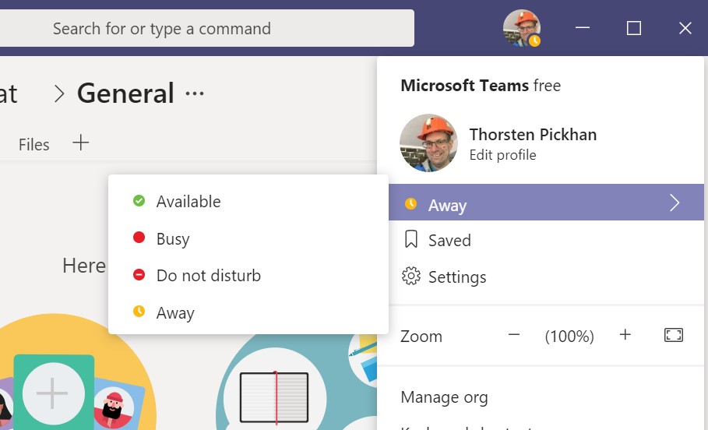This screenshot has width=708, height=430.
Task: Click the open notebook illustration icon
Action: pos(273,397)
